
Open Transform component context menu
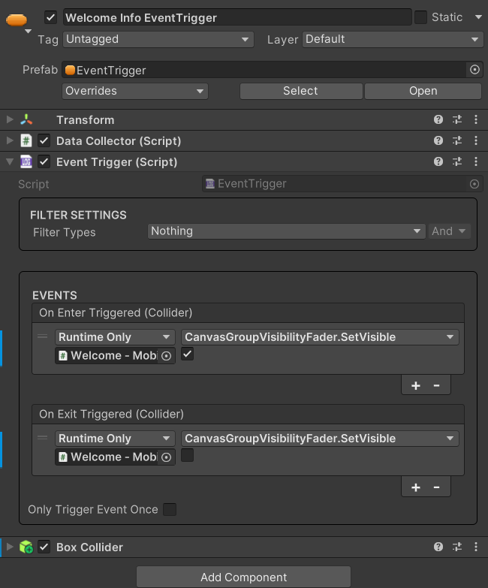476,119
